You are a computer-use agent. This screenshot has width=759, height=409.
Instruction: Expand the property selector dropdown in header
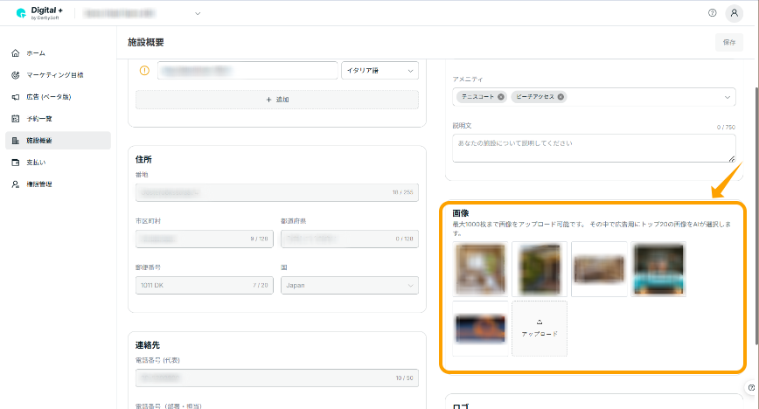(x=198, y=14)
